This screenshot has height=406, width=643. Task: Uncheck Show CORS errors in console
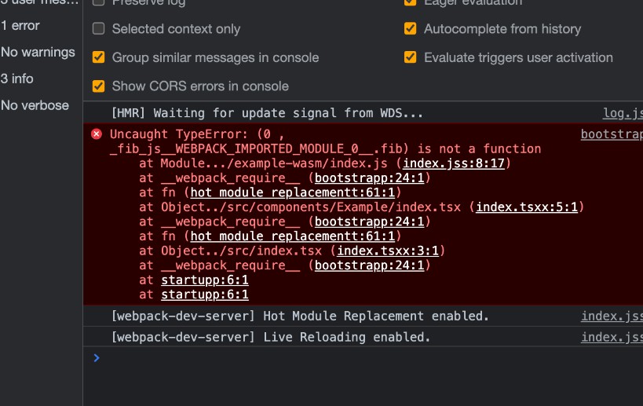pos(98,86)
